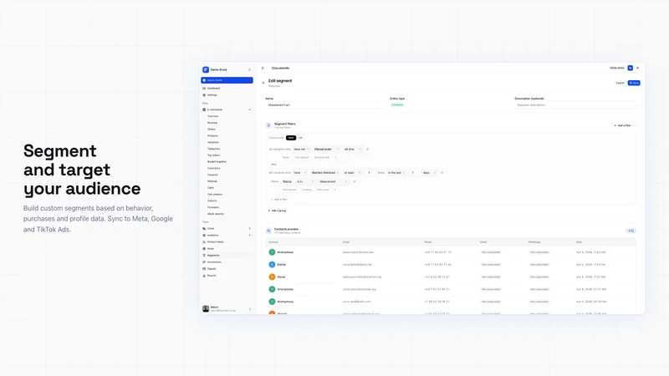Click the Segments funnel icon in the sidebar
This screenshot has height=376, width=669.
204,256
